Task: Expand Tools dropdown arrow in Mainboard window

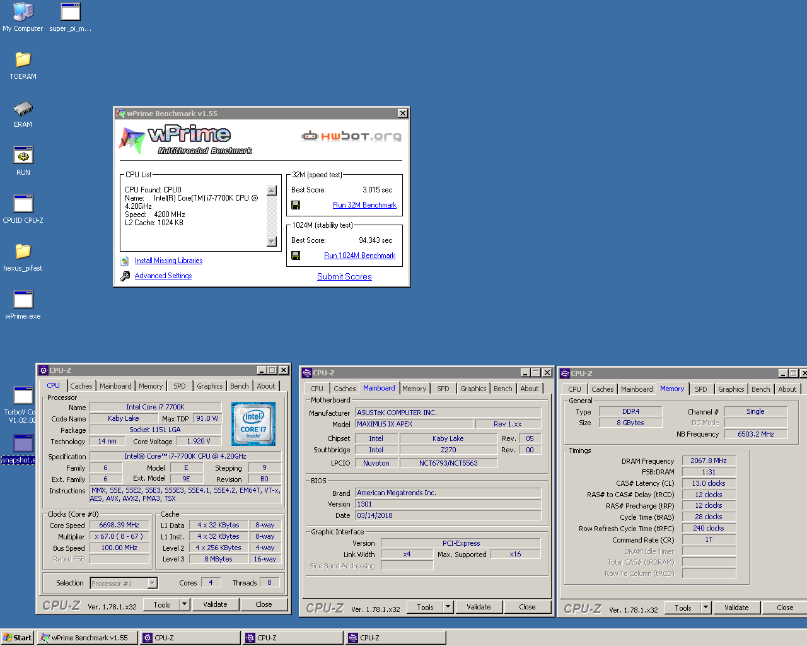Action: click(x=448, y=607)
